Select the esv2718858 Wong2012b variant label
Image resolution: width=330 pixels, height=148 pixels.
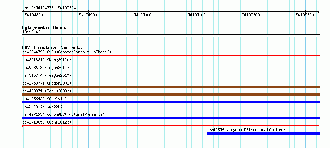tap(47, 122)
